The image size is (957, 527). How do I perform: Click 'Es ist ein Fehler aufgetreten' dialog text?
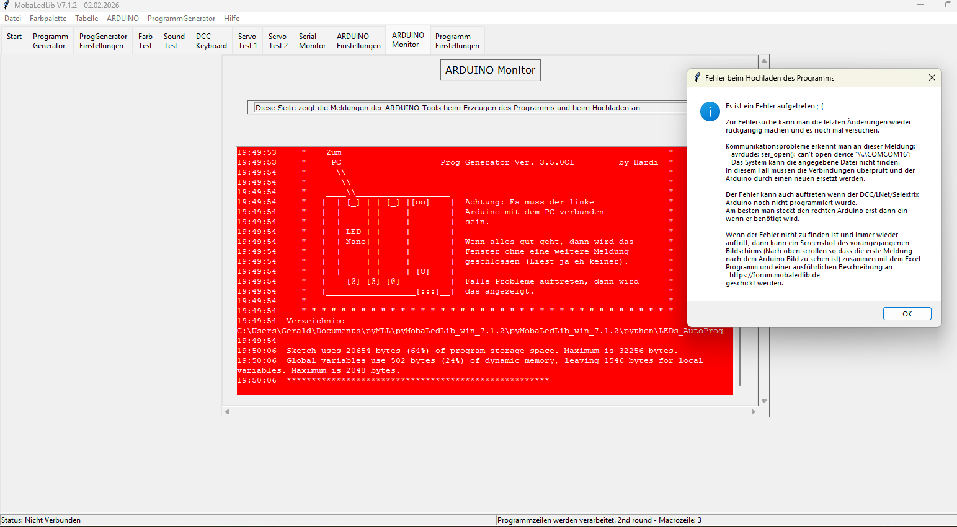click(x=774, y=106)
